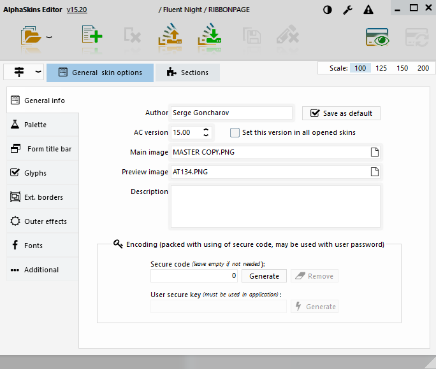This screenshot has width=436, height=369.
Task: Create new skin with green plus icon
Action: click(92, 34)
